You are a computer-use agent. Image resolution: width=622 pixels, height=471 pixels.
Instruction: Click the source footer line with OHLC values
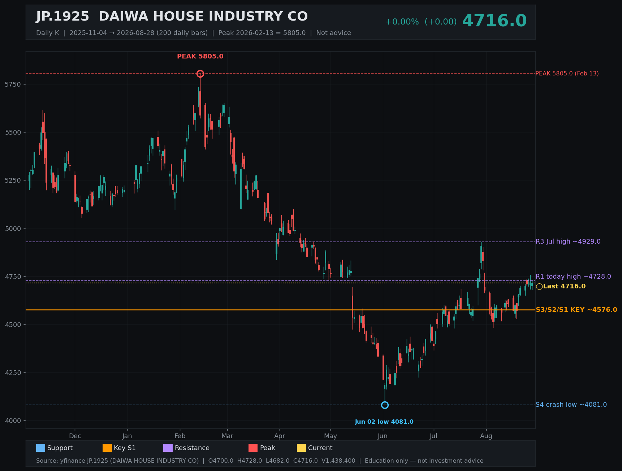point(260,461)
